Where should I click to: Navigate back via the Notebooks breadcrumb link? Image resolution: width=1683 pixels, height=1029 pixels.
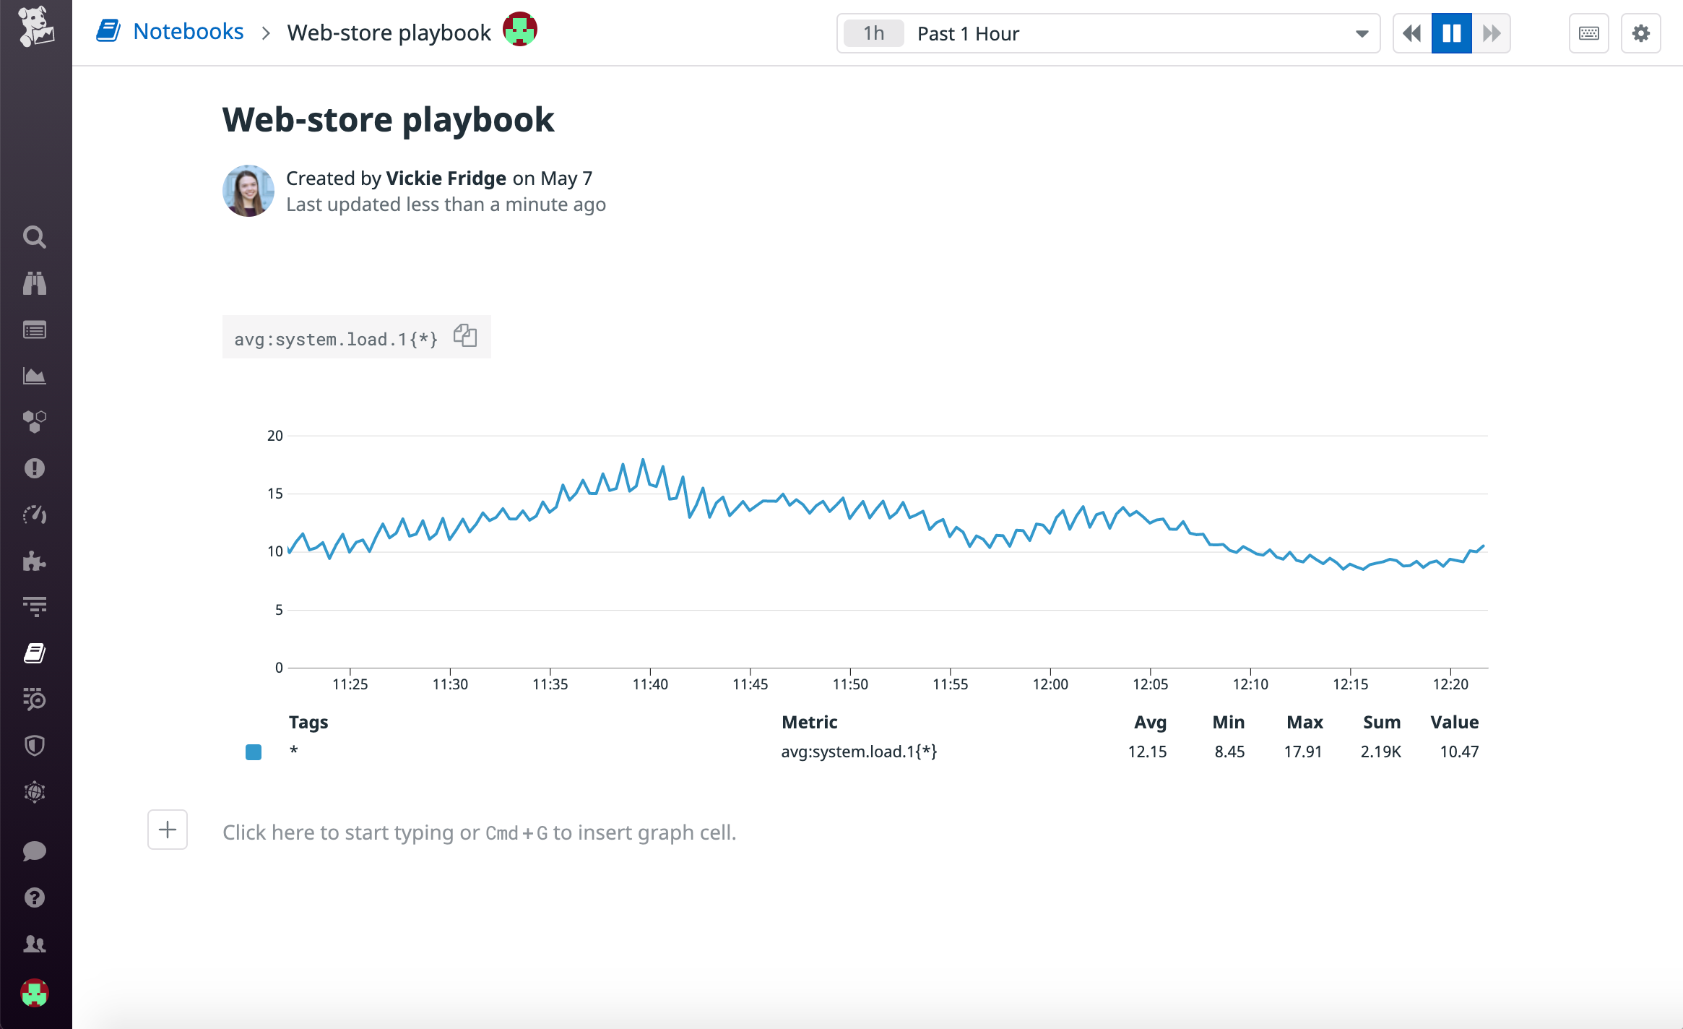coord(189,30)
